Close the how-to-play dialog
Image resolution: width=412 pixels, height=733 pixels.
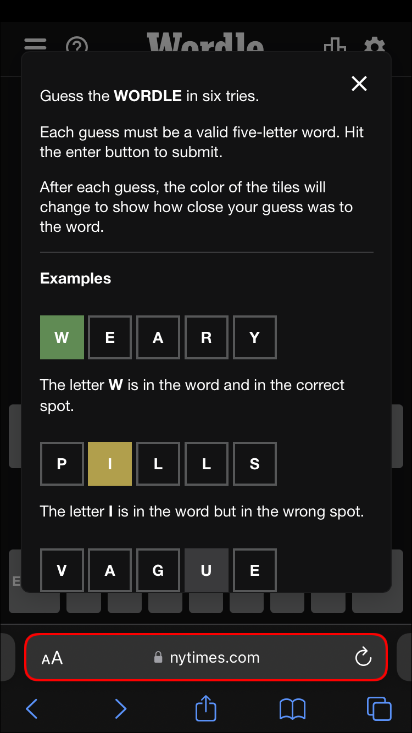pos(359,84)
